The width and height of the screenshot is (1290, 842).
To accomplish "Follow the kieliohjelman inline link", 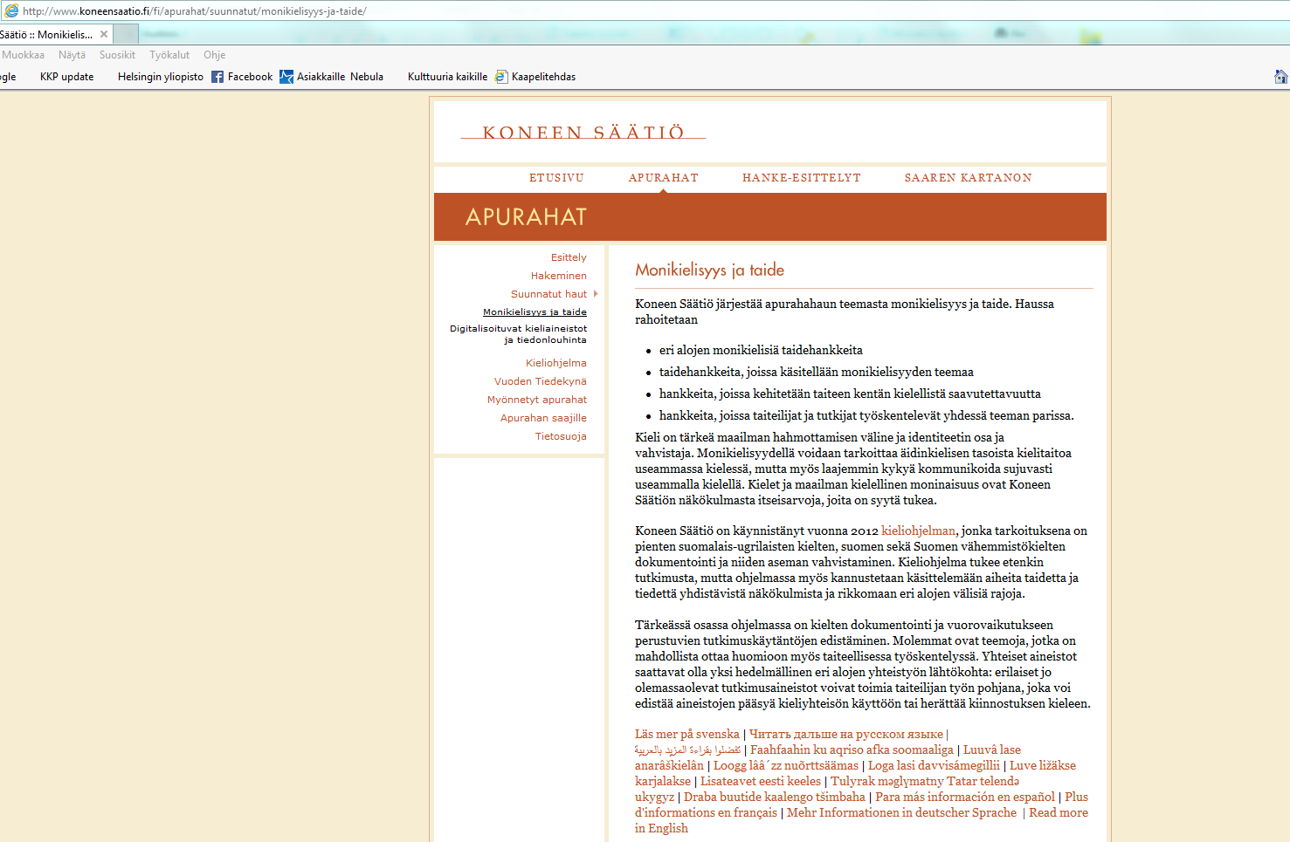I will tap(919, 531).
